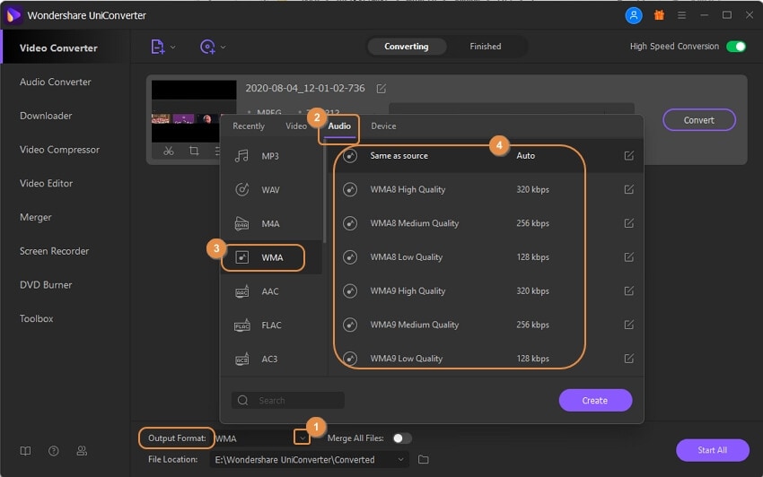Toggle Merge All Files switch
The image size is (763, 477).
(x=402, y=438)
